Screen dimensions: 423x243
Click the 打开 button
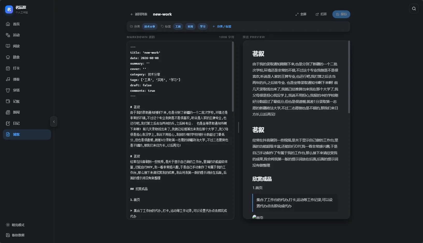(x=321, y=14)
